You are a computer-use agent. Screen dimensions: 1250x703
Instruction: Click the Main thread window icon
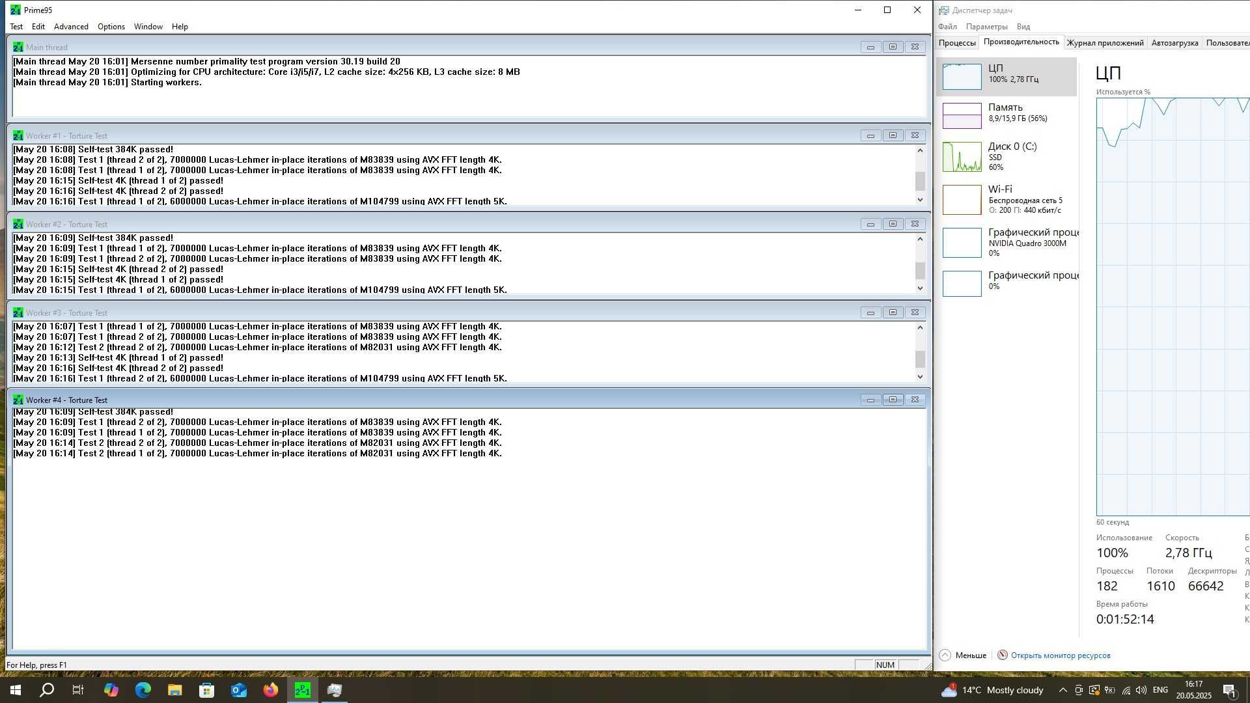click(18, 47)
